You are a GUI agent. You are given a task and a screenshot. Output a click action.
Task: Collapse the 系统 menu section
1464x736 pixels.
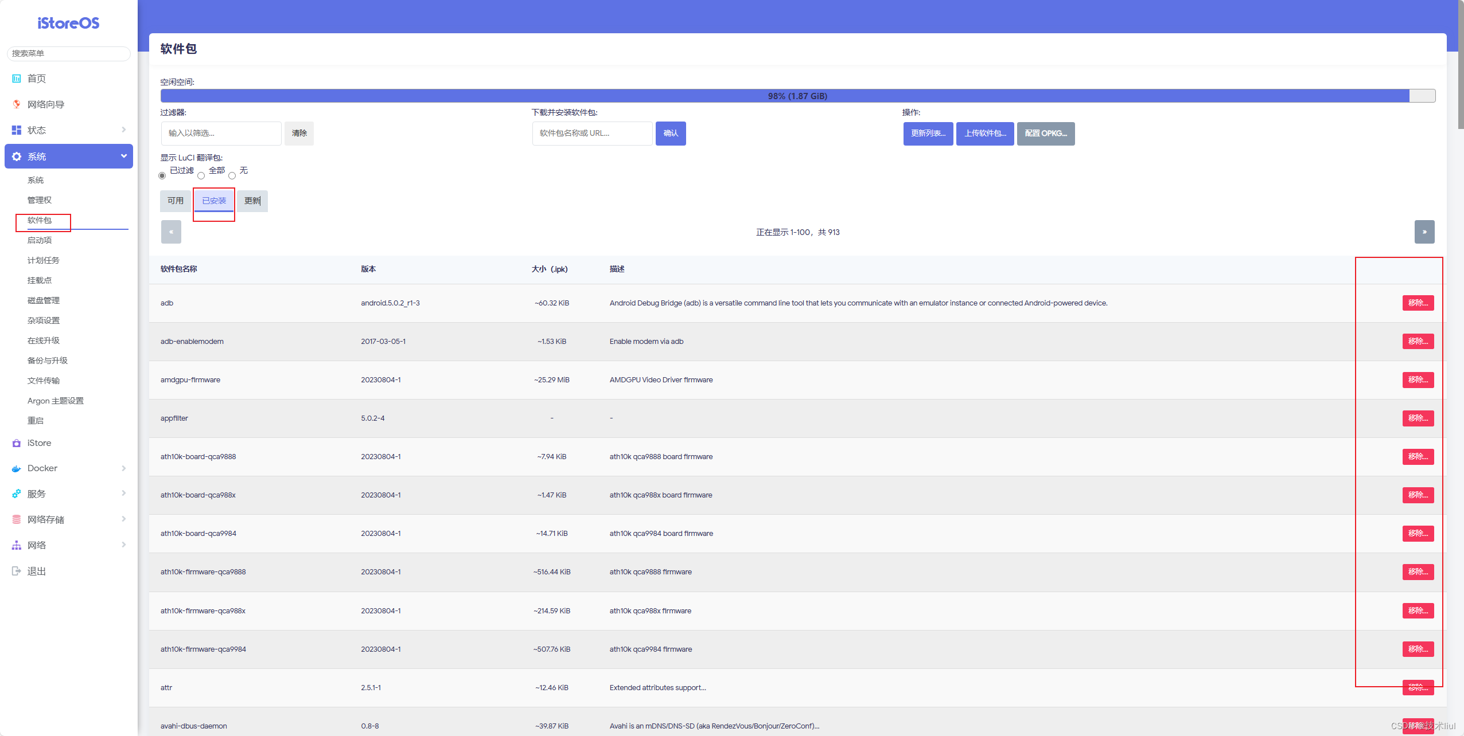click(123, 156)
